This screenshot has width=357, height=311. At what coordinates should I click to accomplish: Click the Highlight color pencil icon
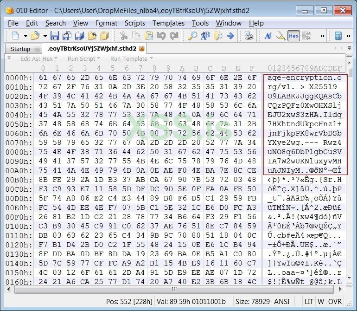280,36
